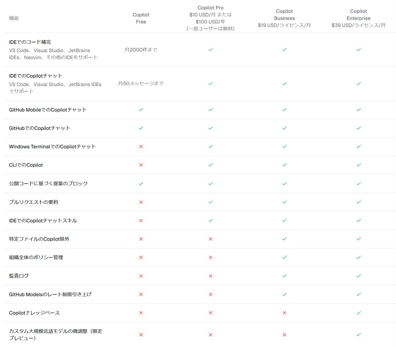Click the Pro red cross for 特定ファイルのCopilot除外
396x347 pixels.
(211, 239)
